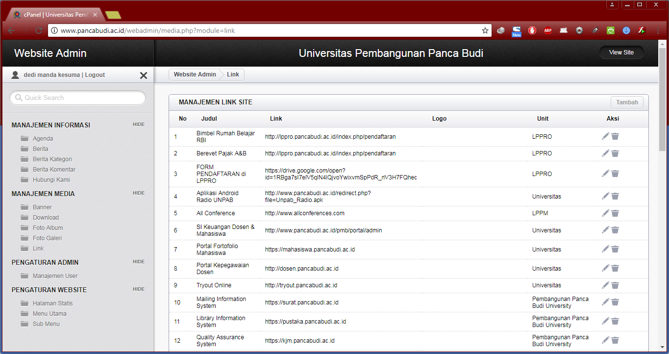Click the edit pencil for Bimbel Rumah Belajar RBI
The height and width of the screenshot is (354, 669).
click(606, 136)
